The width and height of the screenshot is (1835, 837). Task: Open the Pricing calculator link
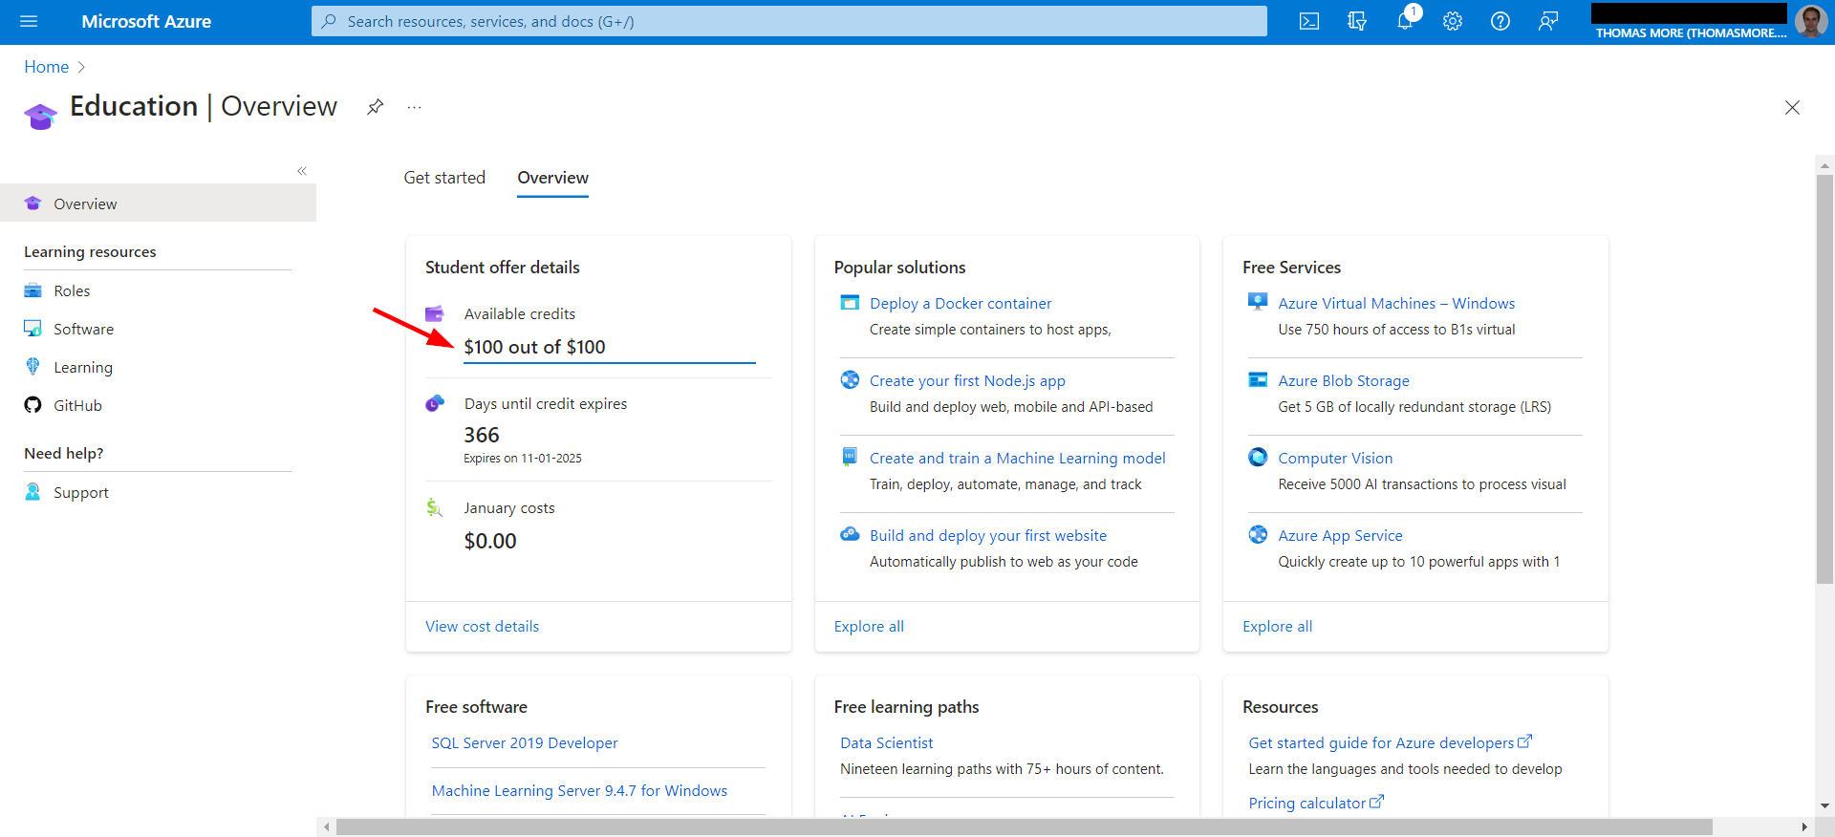tap(1315, 803)
